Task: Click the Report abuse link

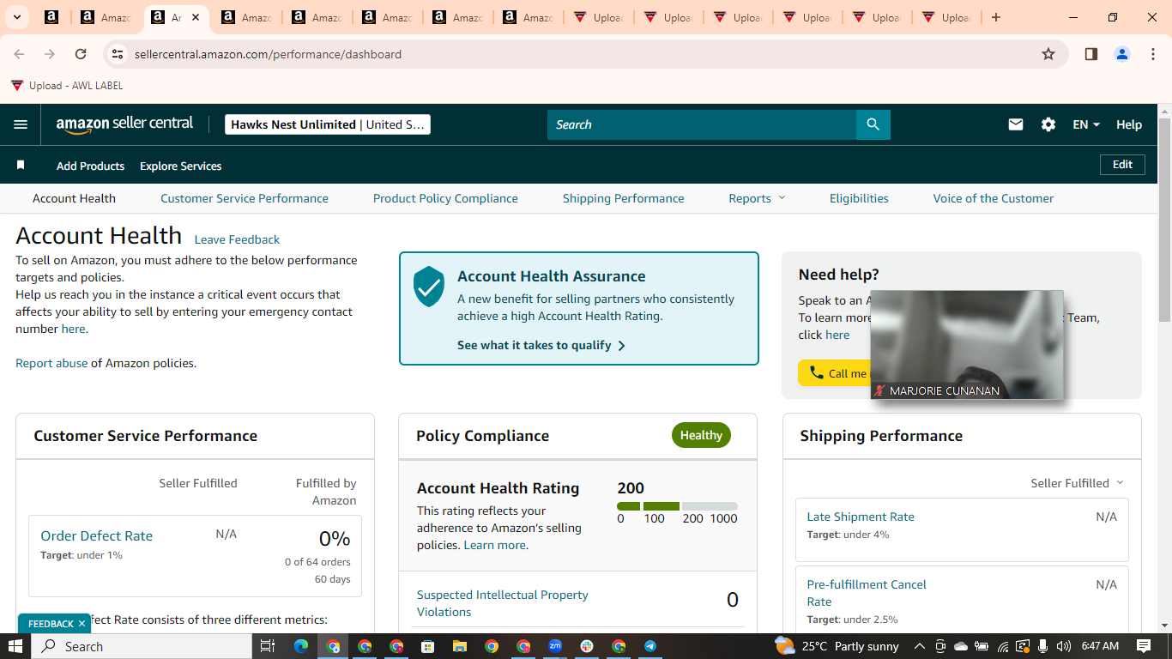Action: (51, 363)
